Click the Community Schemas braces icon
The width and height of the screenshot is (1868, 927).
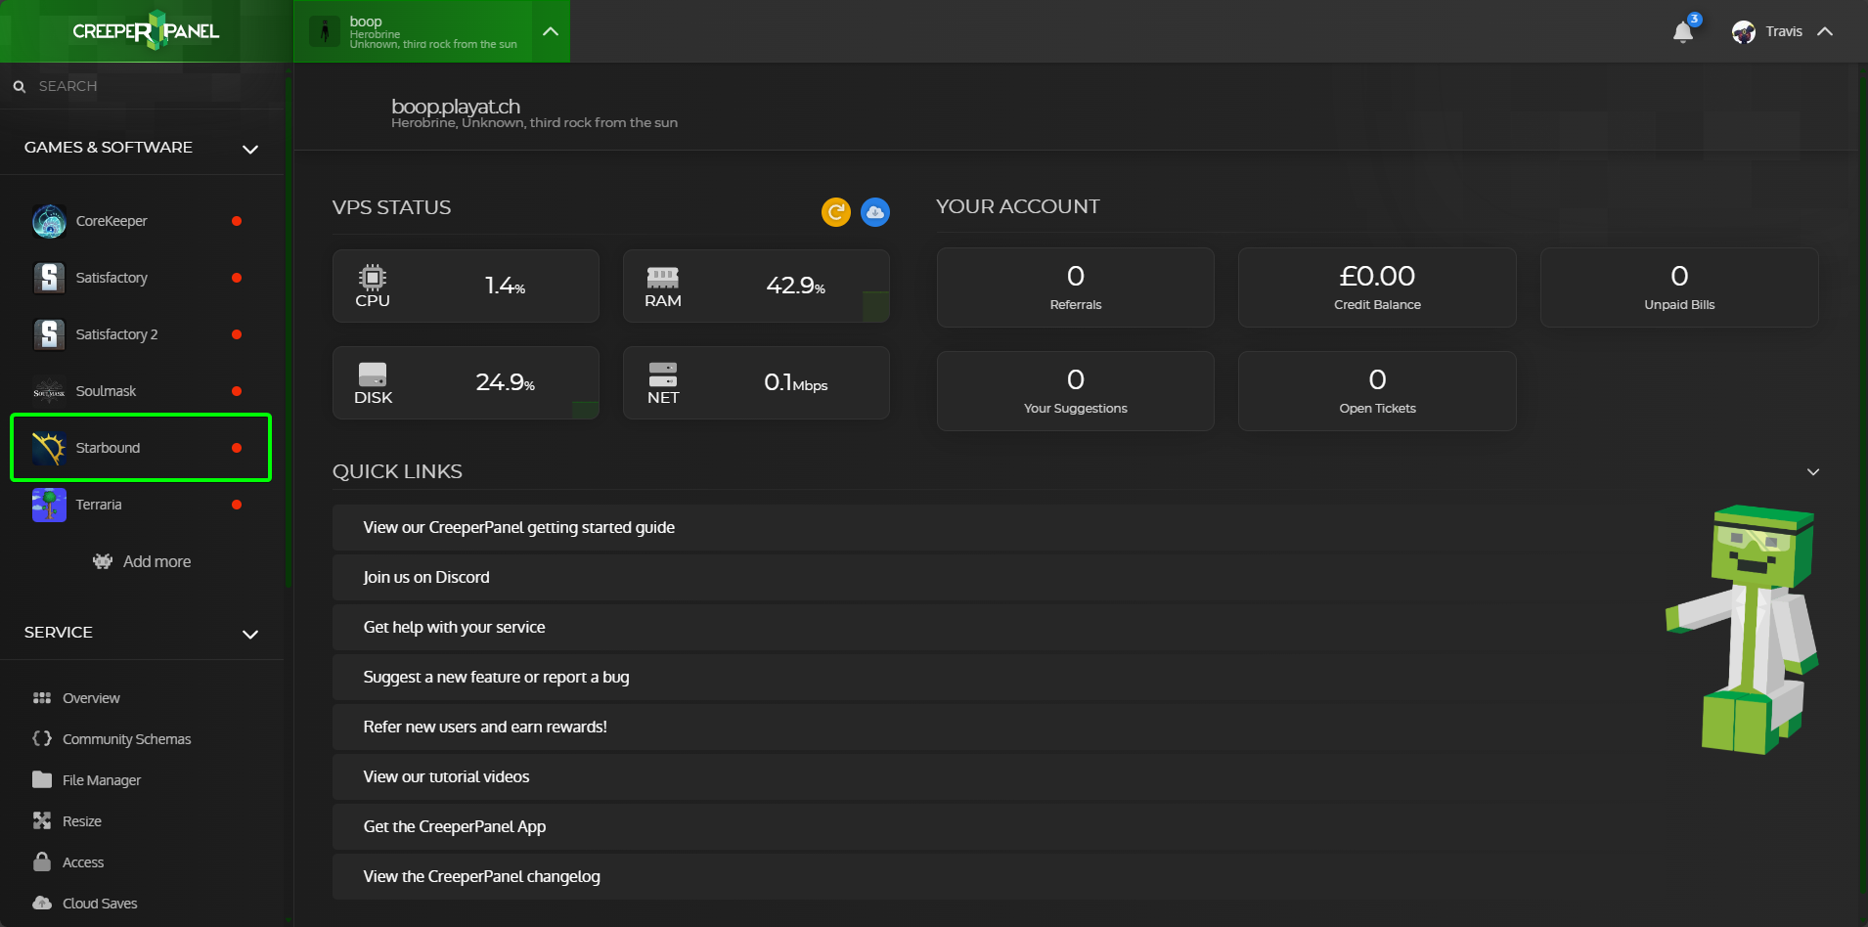click(42, 738)
